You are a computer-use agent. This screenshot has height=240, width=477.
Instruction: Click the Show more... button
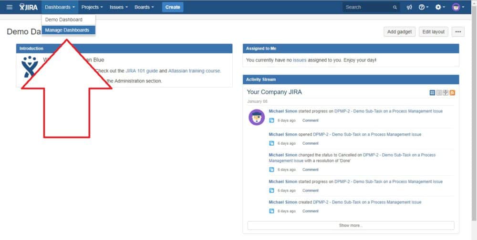click(x=351, y=225)
